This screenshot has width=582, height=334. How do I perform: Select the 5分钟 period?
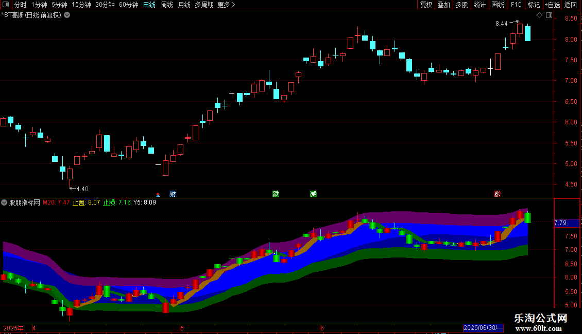click(59, 5)
